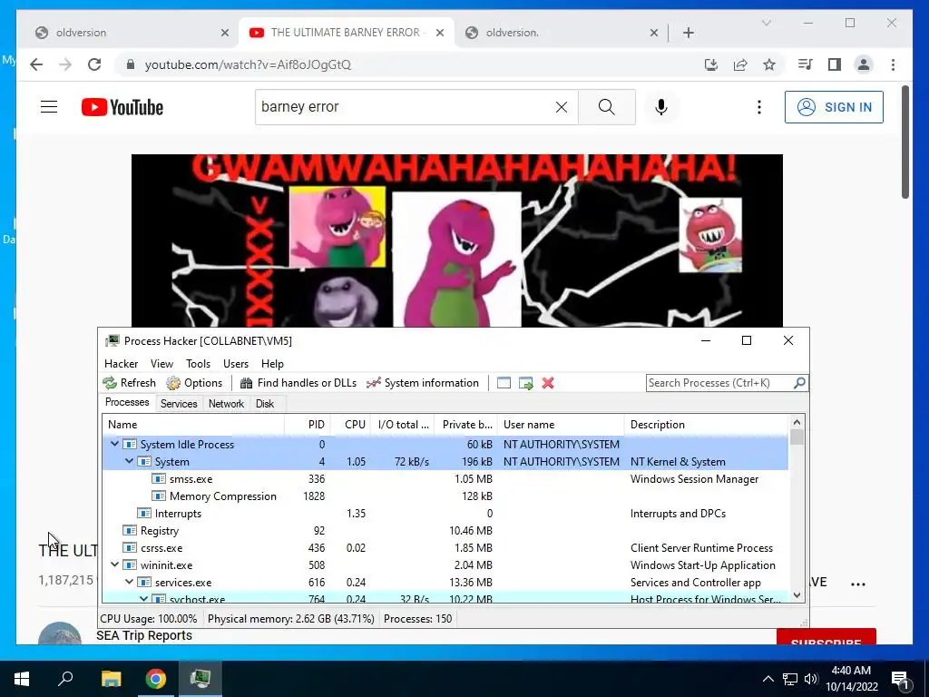Sort by the Private bytes column header
The width and height of the screenshot is (929, 697).
[x=466, y=425]
